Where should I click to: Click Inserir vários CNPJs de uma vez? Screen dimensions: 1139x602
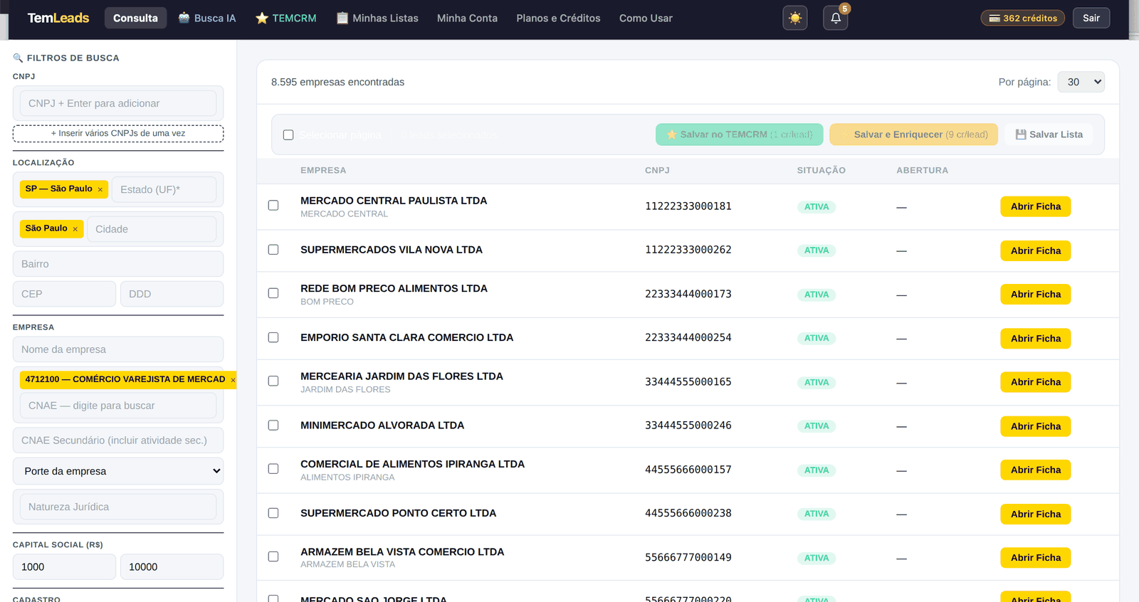(x=118, y=134)
